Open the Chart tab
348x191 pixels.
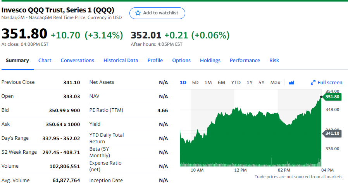(x=45, y=60)
